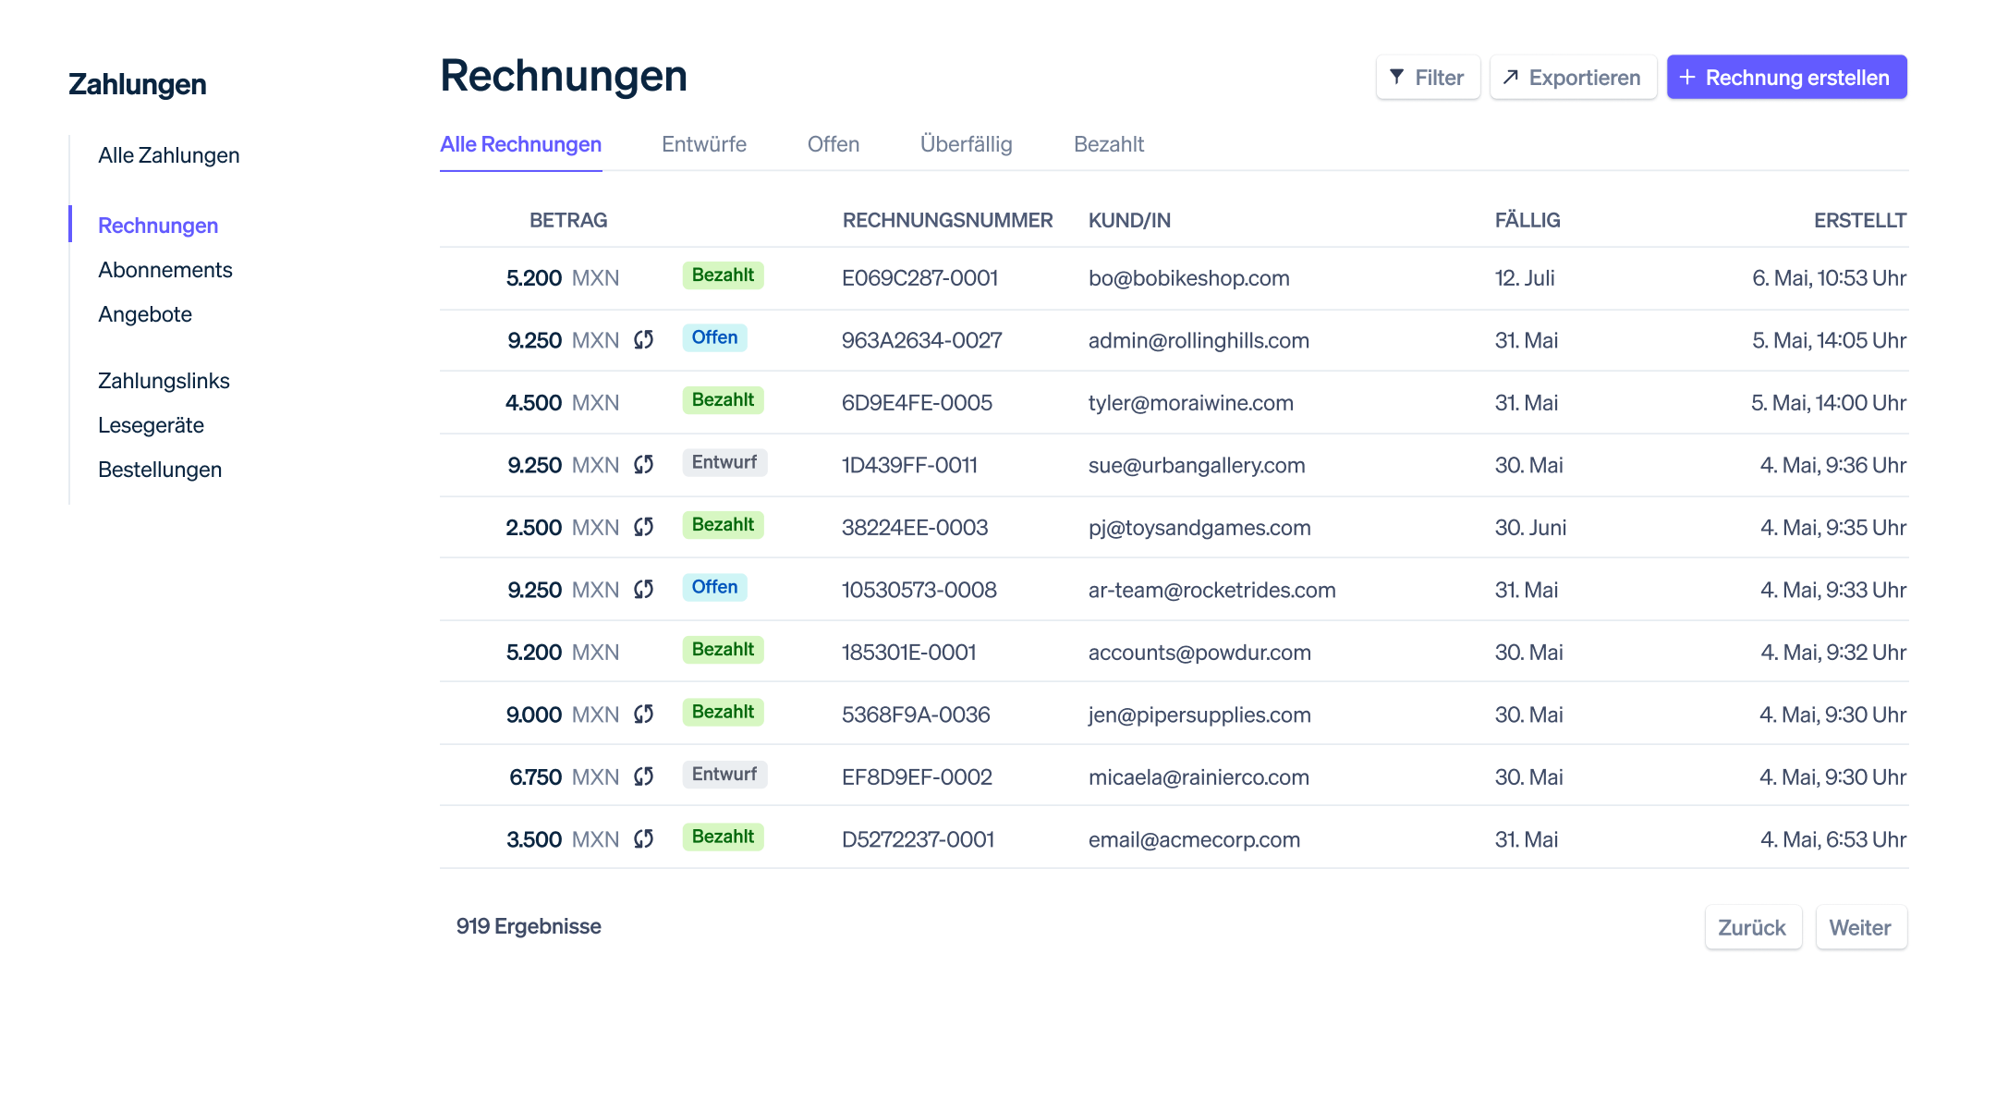Click the 30. Juni due date
Image resolution: width=1996 pixels, height=1100 pixels.
click(1530, 528)
